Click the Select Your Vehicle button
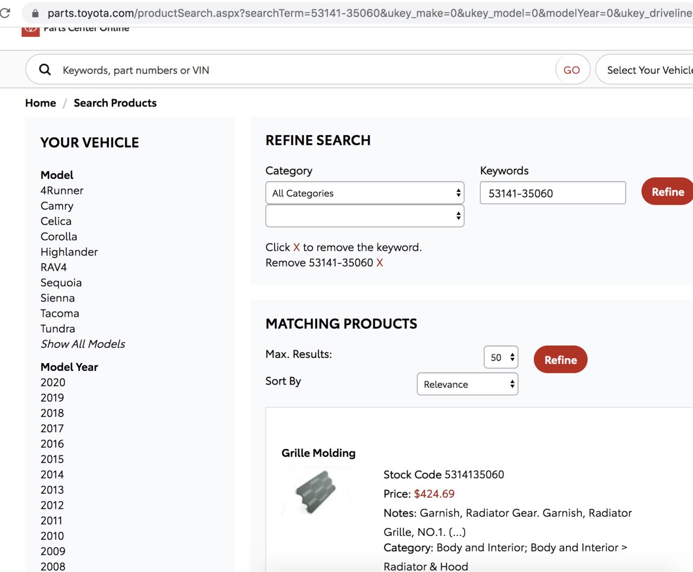Screen dimensions: 693x572 pyautogui.click(x=644, y=70)
